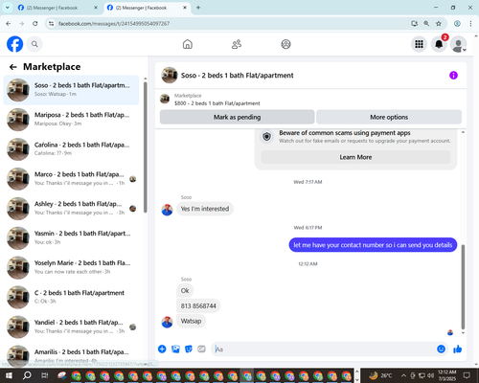
Task: Open more actions plus icon in composer
Action: pyautogui.click(x=162, y=349)
